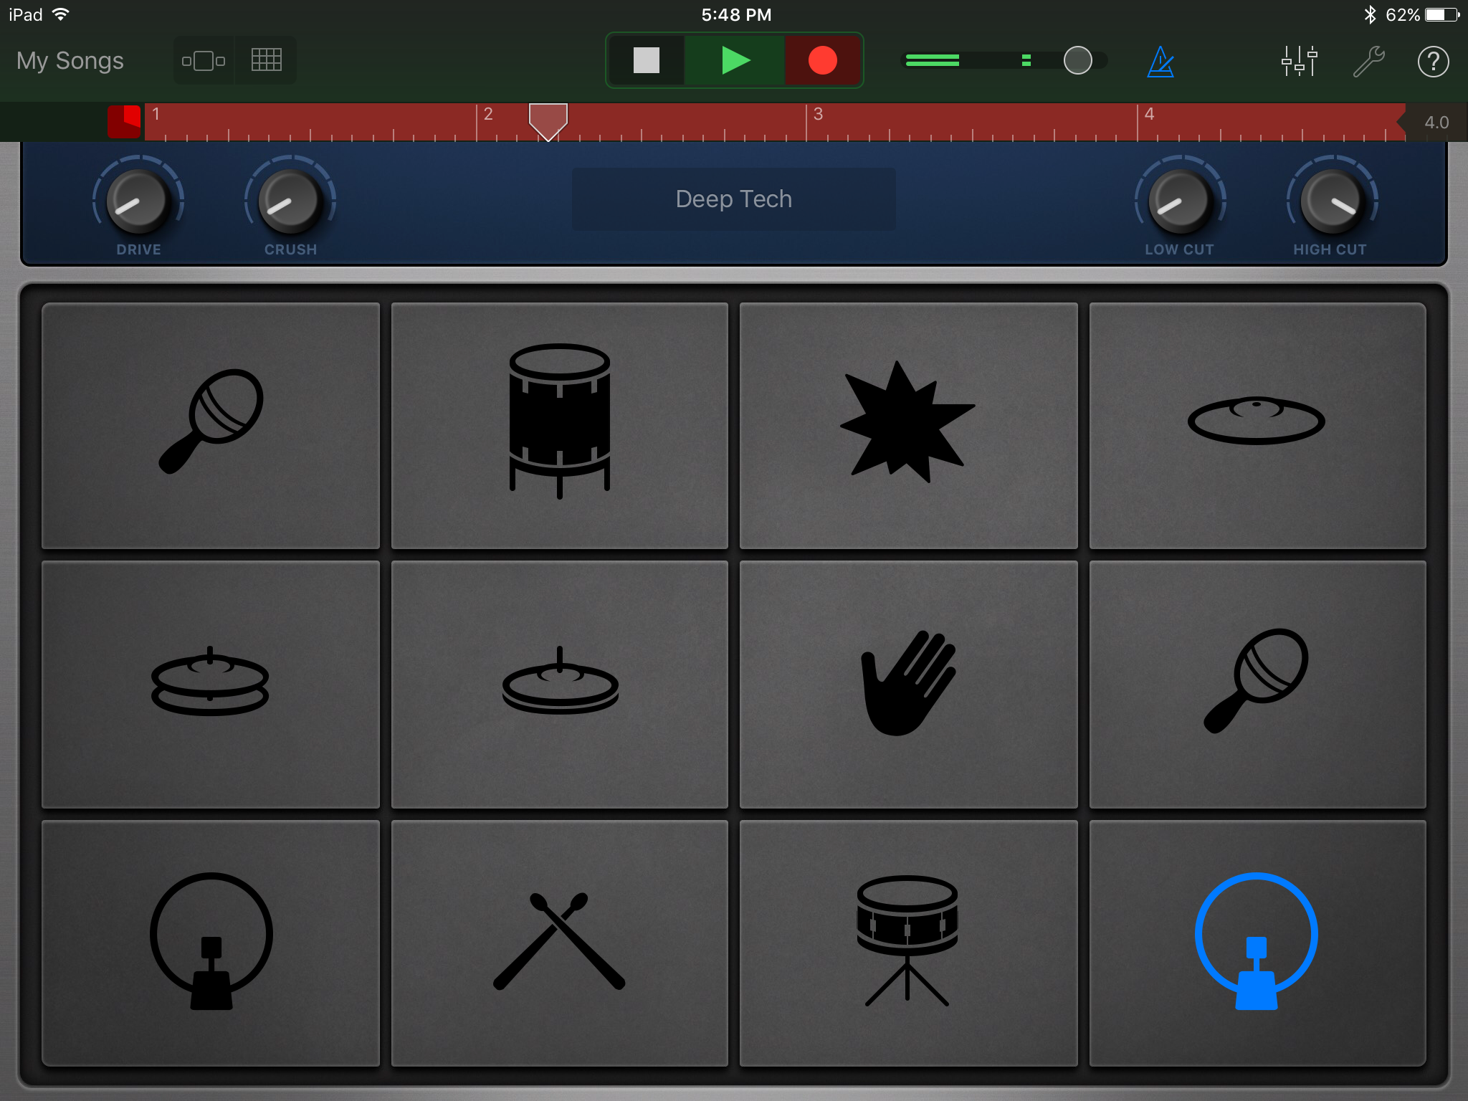Open My Songs navigation menu

click(72, 59)
